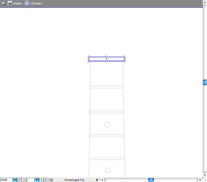Click the scroll right arrow

[x=200, y=180]
